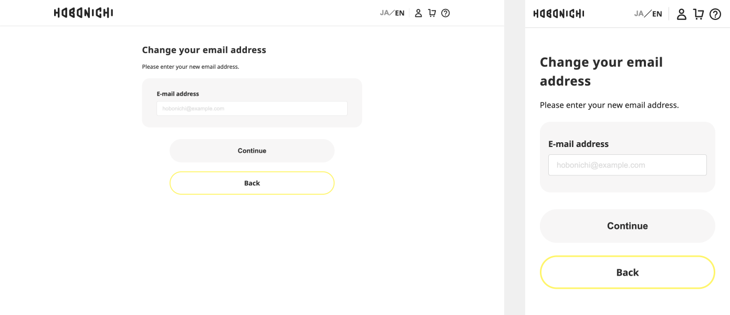Click the E-mail address label in desktop form
This screenshot has height=315, width=730.
[178, 94]
